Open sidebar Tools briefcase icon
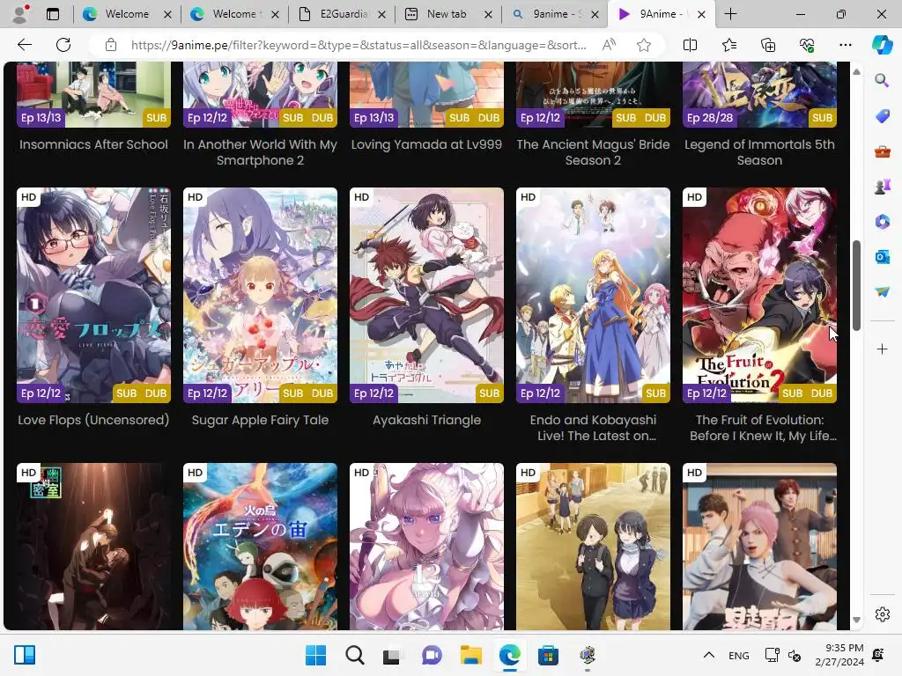 coord(882,151)
